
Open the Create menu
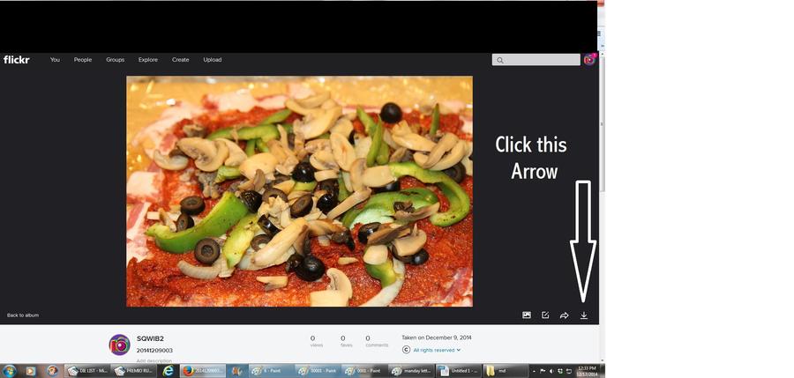[181, 60]
